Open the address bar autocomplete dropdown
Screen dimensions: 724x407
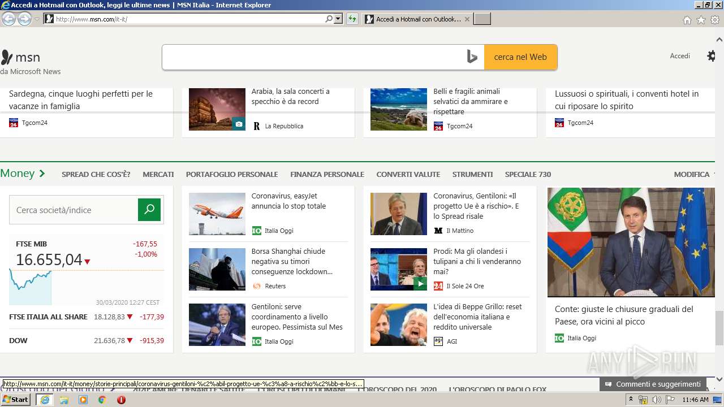pos(338,19)
